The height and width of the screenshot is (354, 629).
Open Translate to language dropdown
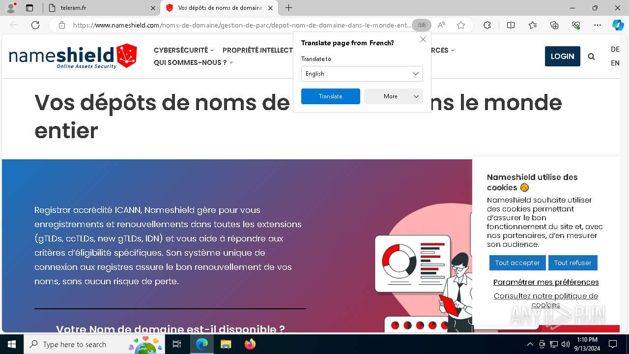[x=362, y=74]
